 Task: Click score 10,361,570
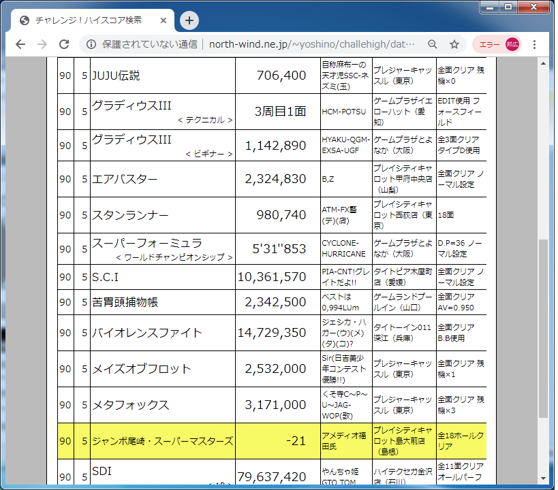[272, 277]
